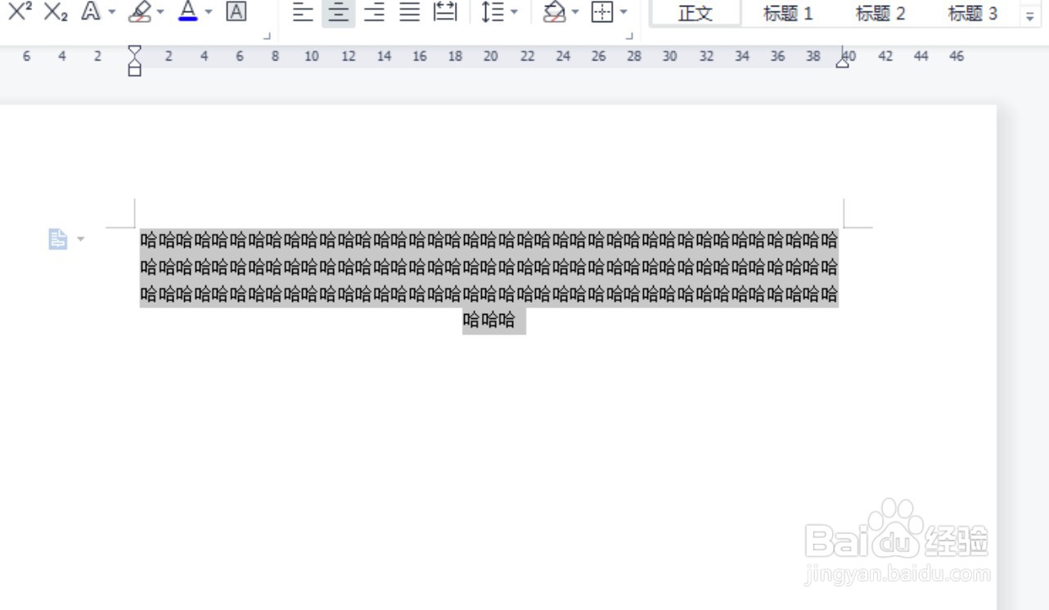The width and height of the screenshot is (1049, 610).
Task: Select the left indent square marker on the ruler
Action: (x=135, y=71)
